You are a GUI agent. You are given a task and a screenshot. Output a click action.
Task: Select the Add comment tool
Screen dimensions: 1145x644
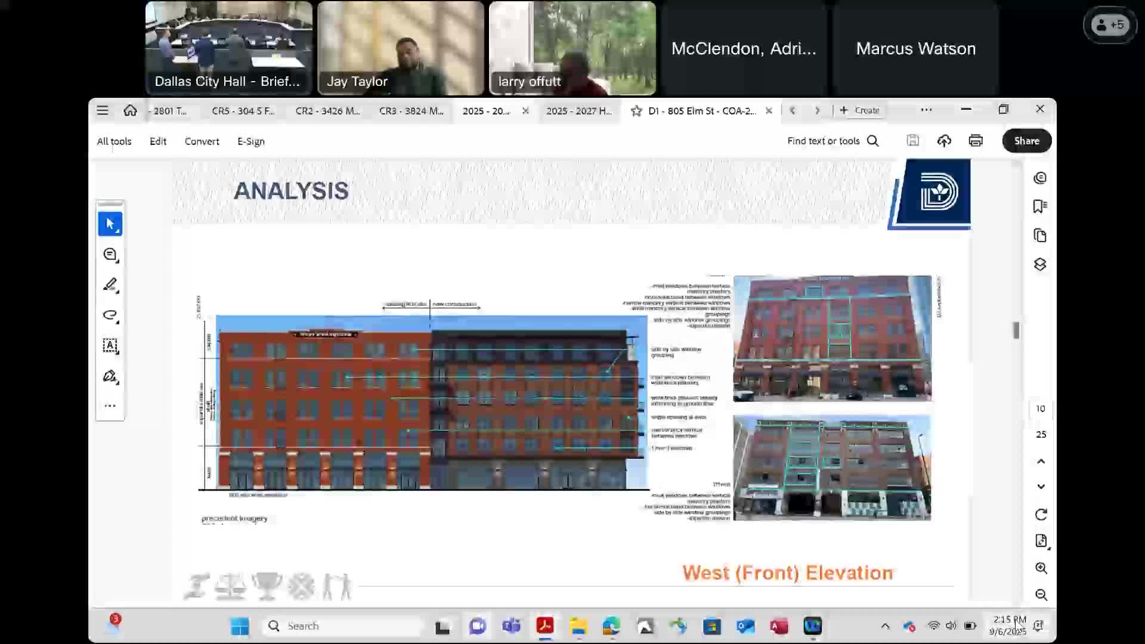[110, 255]
